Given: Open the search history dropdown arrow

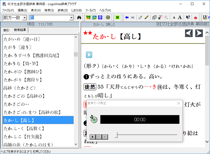Looking at the screenshot, I should tap(72, 18).
